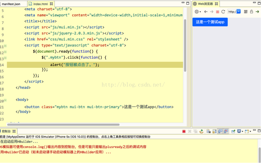261x163 pixels.
Task: Select the index.html editor tab
Action: pyautogui.click(x=40, y=4)
